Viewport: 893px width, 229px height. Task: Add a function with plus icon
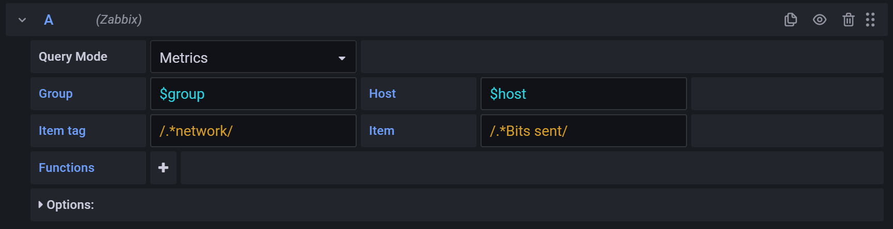[x=163, y=168]
